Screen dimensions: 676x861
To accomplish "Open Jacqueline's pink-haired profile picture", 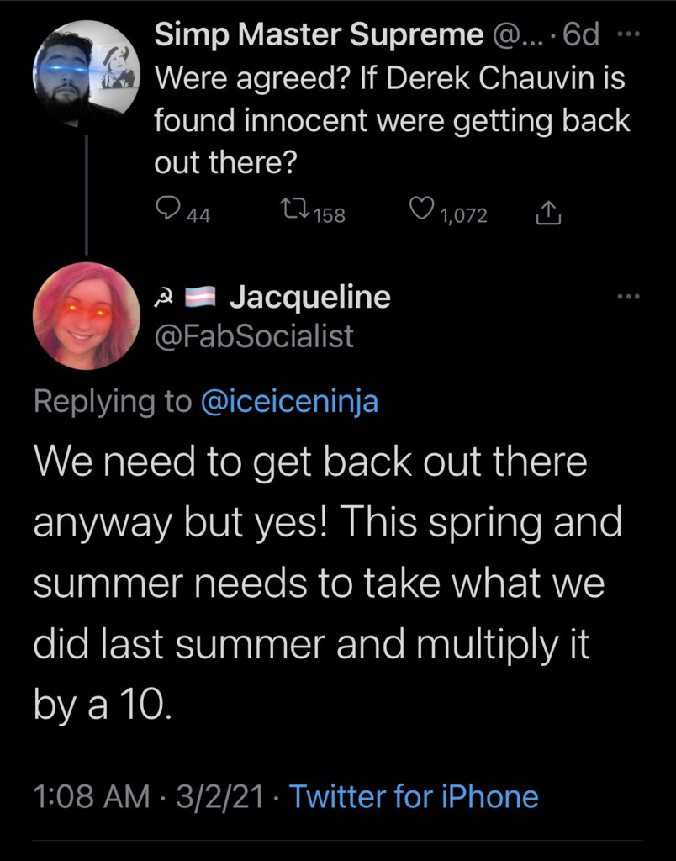I will click(x=87, y=315).
